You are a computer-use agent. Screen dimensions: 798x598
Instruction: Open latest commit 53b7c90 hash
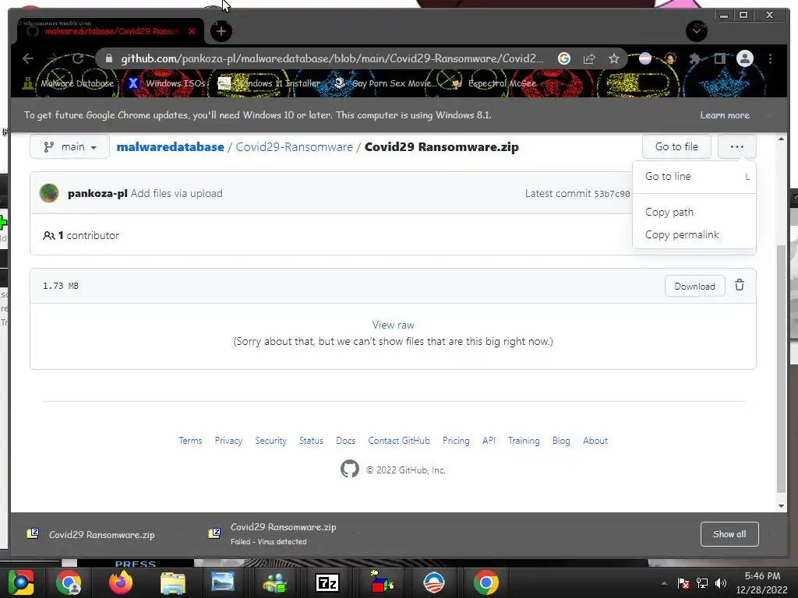pyautogui.click(x=612, y=194)
